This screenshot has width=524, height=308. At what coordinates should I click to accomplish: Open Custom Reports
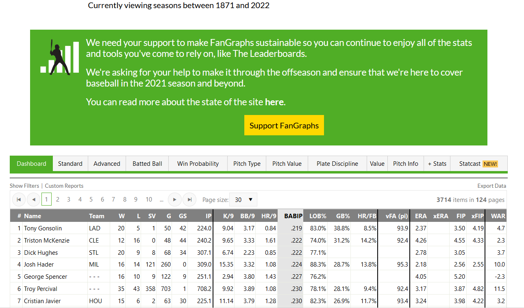pos(64,186)
